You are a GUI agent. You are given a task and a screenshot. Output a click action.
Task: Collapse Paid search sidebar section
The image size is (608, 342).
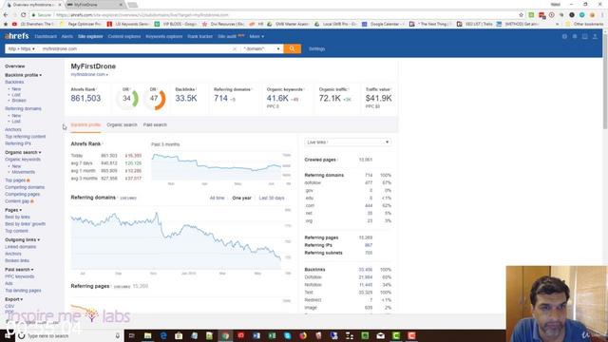pos(19,269)
